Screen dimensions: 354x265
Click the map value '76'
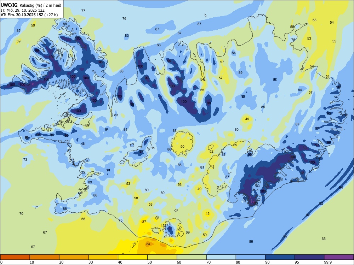tap(124, 18)
